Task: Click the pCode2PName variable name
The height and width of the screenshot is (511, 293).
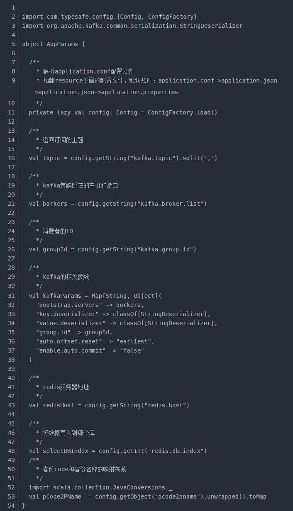Action: click(x=62, y=496)
